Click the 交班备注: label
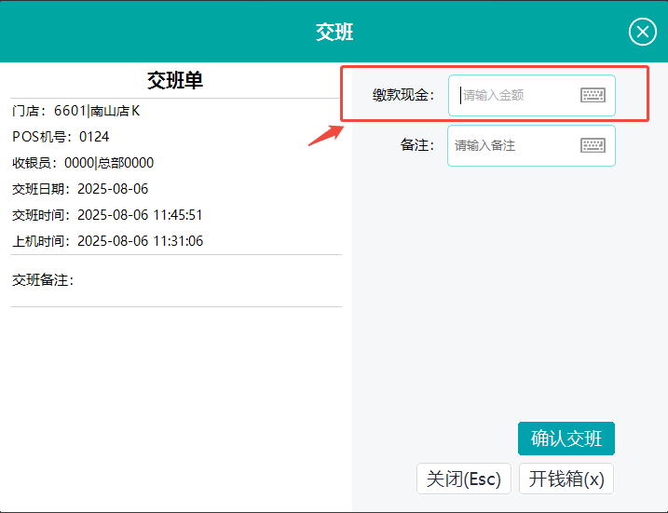The image size is (668, 513). (43, 280)
